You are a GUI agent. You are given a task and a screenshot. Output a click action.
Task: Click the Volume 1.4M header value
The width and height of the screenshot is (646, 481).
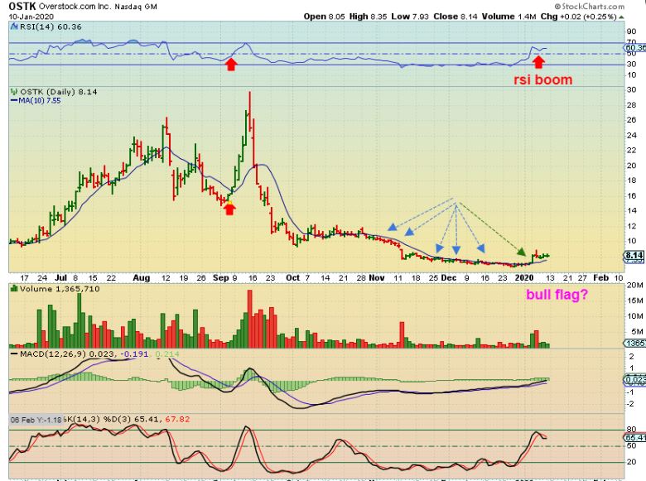click(509, 17)
